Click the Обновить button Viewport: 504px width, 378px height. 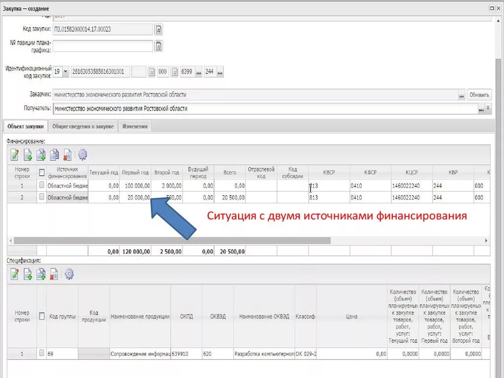tap(479, 95)
